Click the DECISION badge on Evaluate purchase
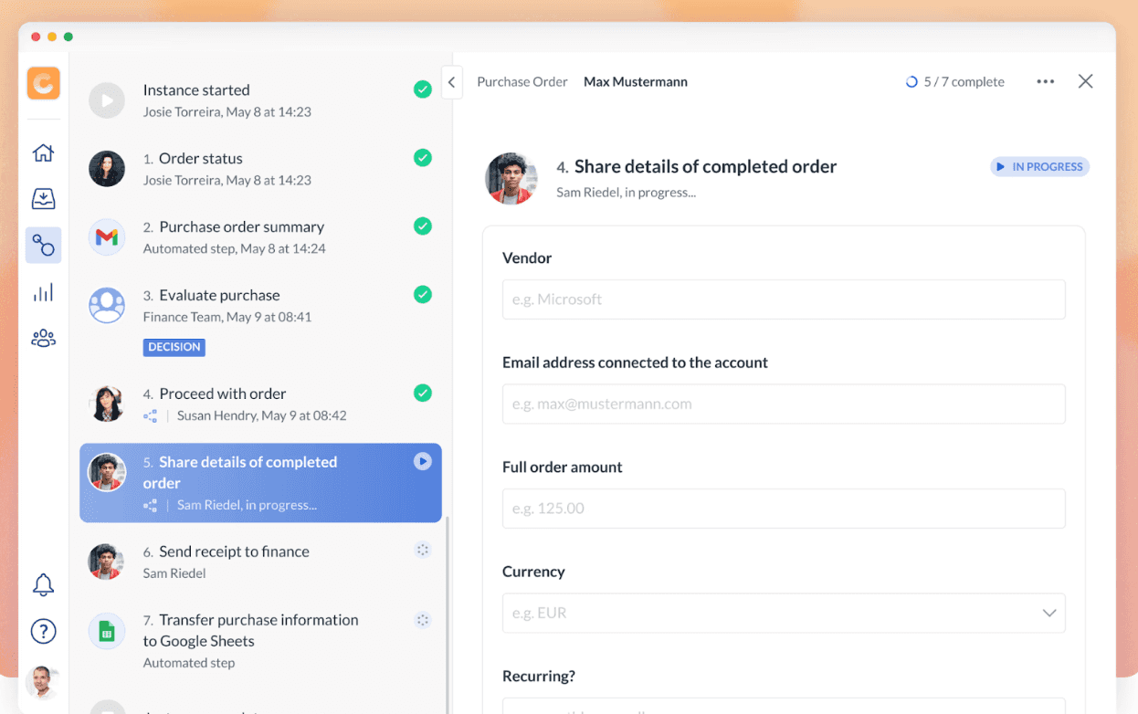Screen dimensions: 1138x714 click(x=174, y=347)
